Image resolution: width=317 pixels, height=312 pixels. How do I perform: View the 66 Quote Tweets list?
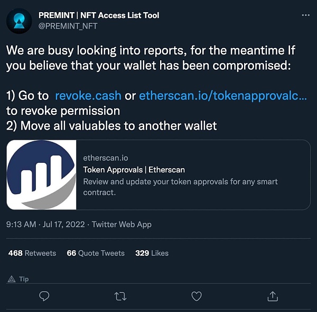click(x=96, y=253)
